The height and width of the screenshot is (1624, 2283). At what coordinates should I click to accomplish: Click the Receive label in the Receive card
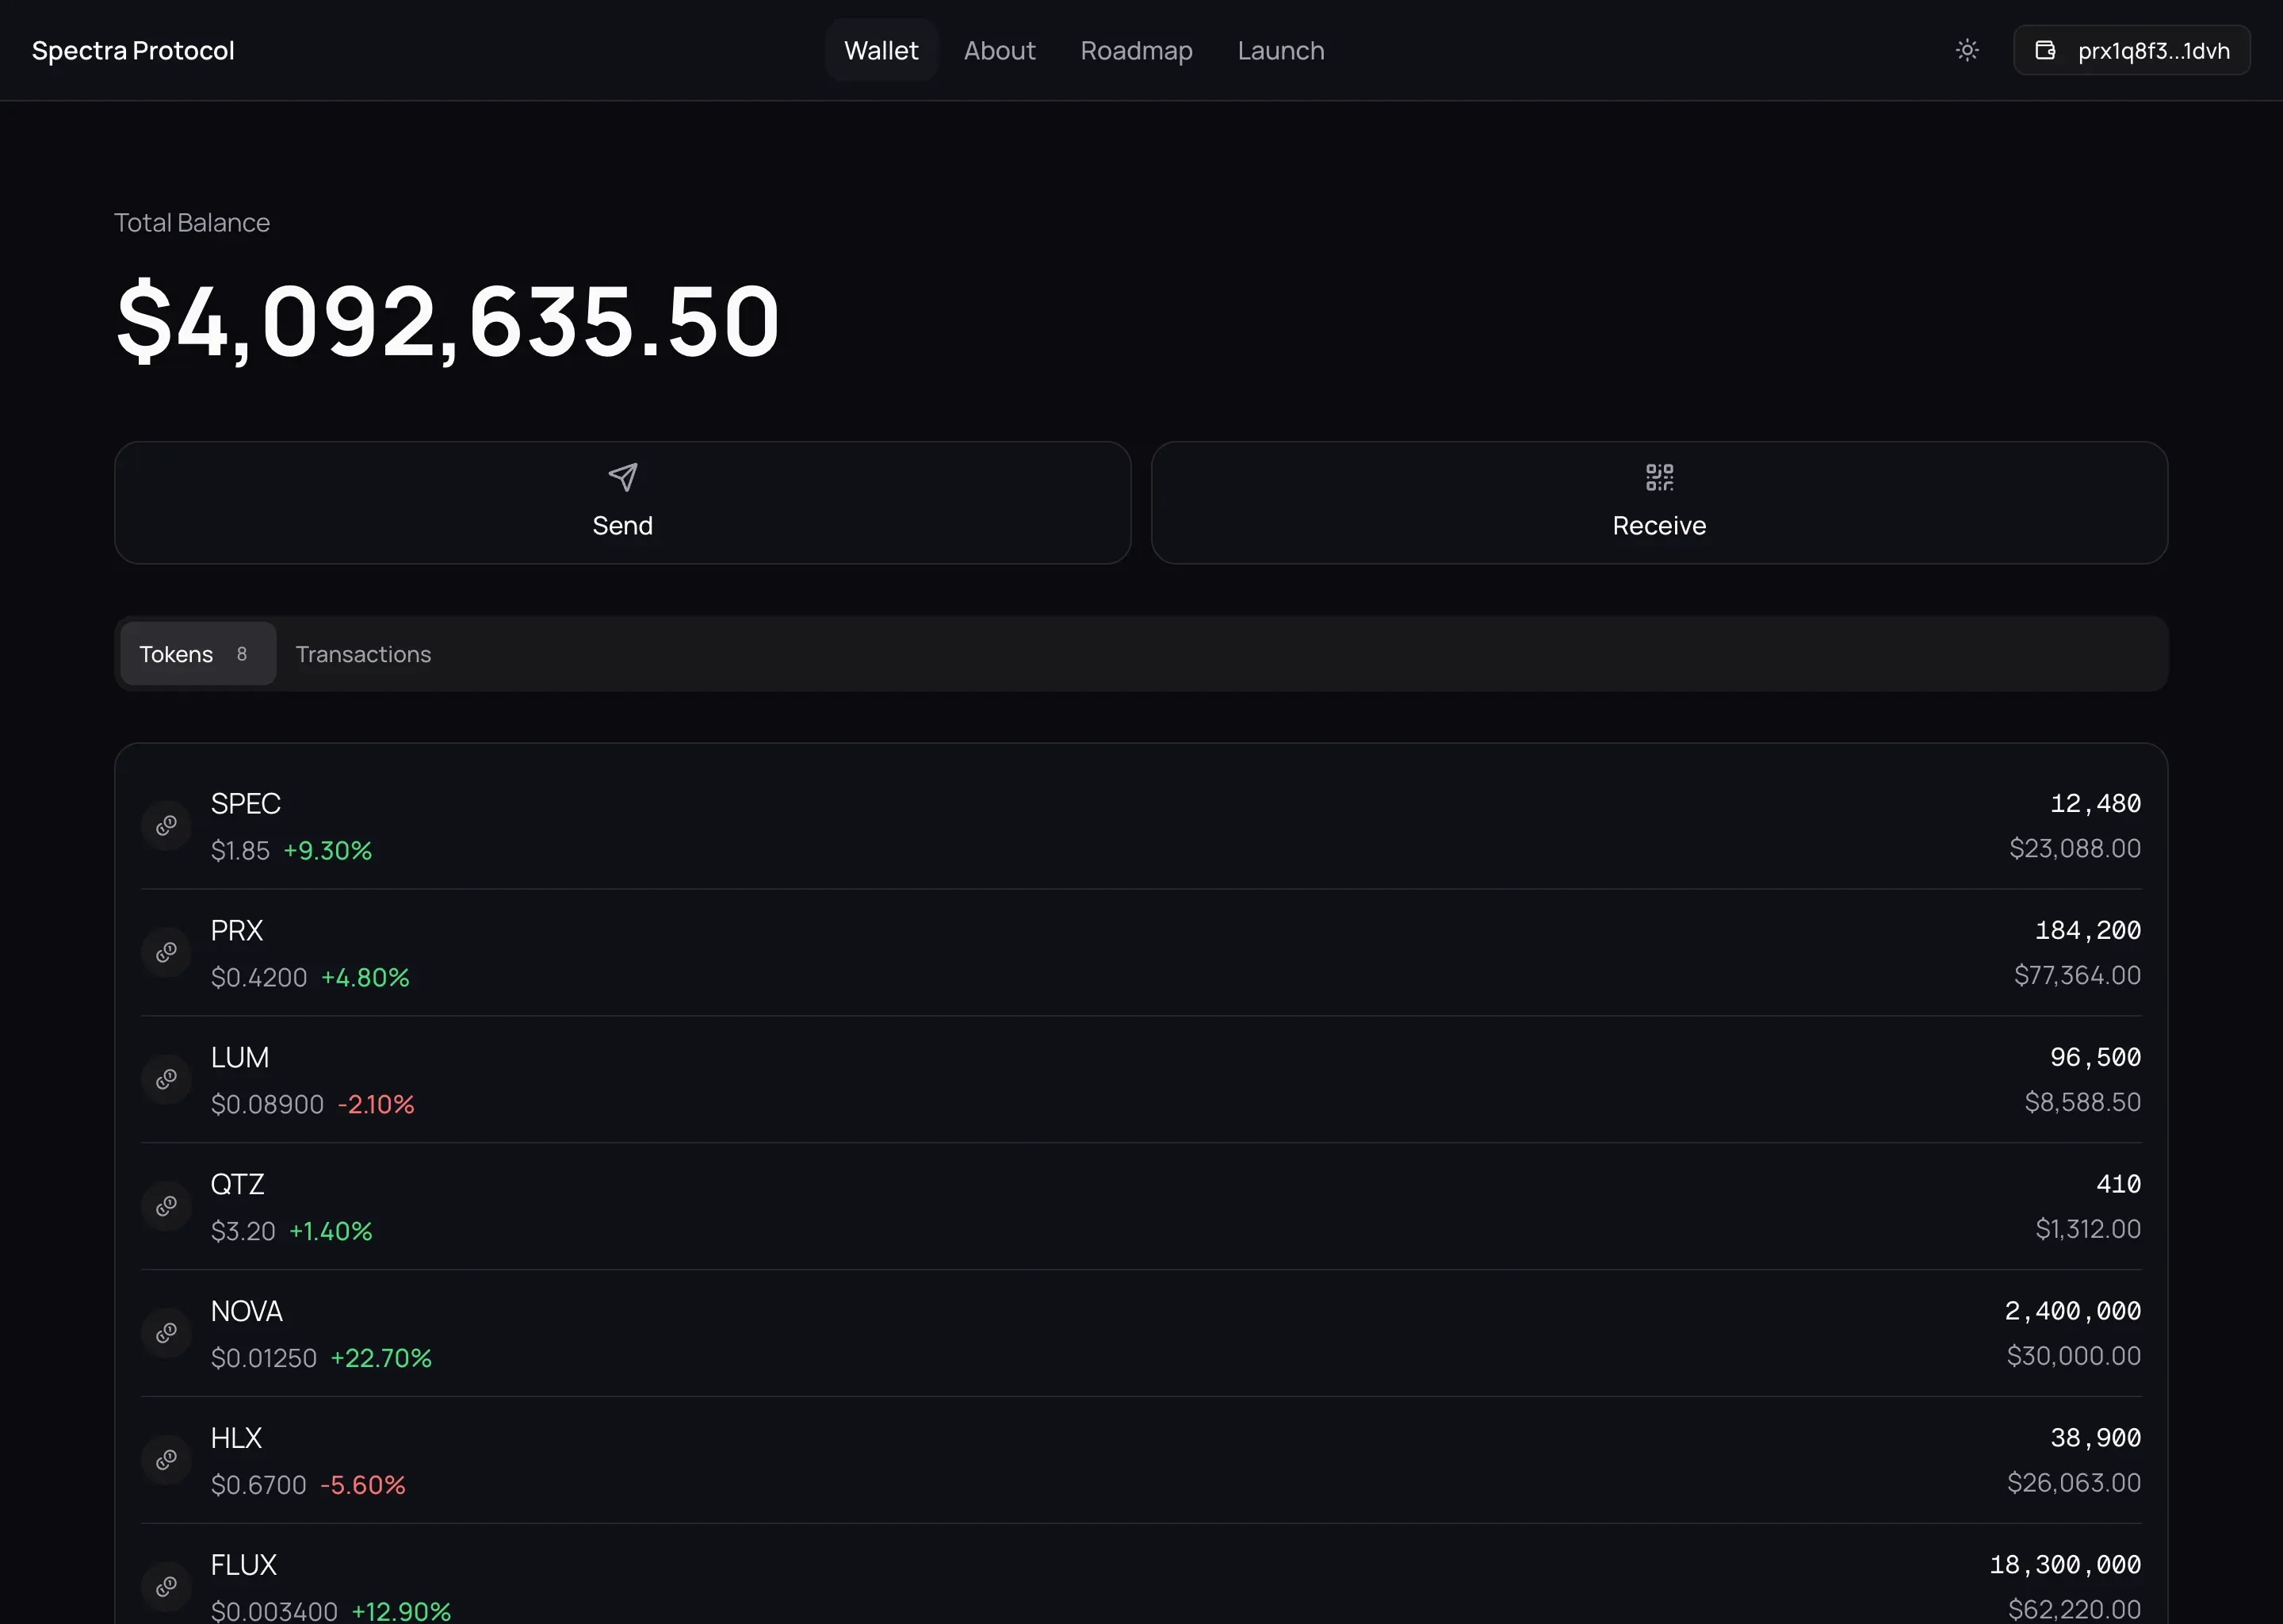(x=1659, y=525)
